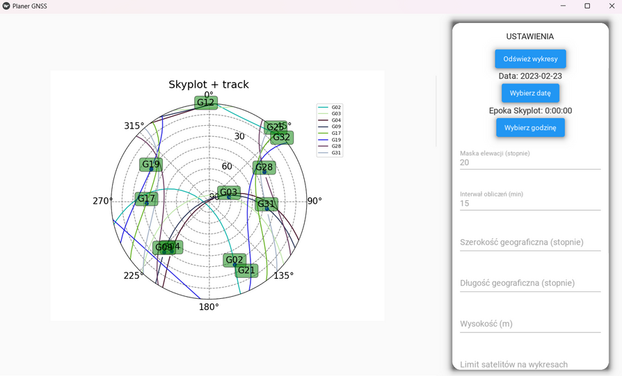Click the G32 satellite label
The height and width of the screenshot is (376, 622).
point(281,138)
